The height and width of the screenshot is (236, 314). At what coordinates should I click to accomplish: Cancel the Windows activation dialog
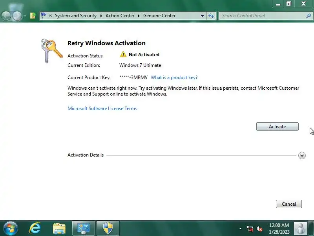289,204
